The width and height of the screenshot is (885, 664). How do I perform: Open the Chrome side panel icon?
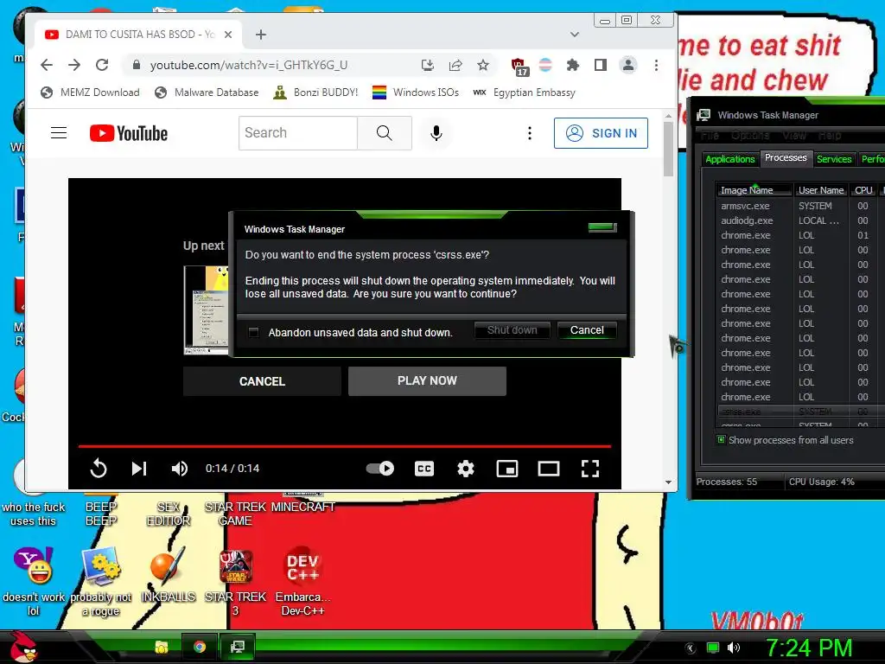click(601, 65)
